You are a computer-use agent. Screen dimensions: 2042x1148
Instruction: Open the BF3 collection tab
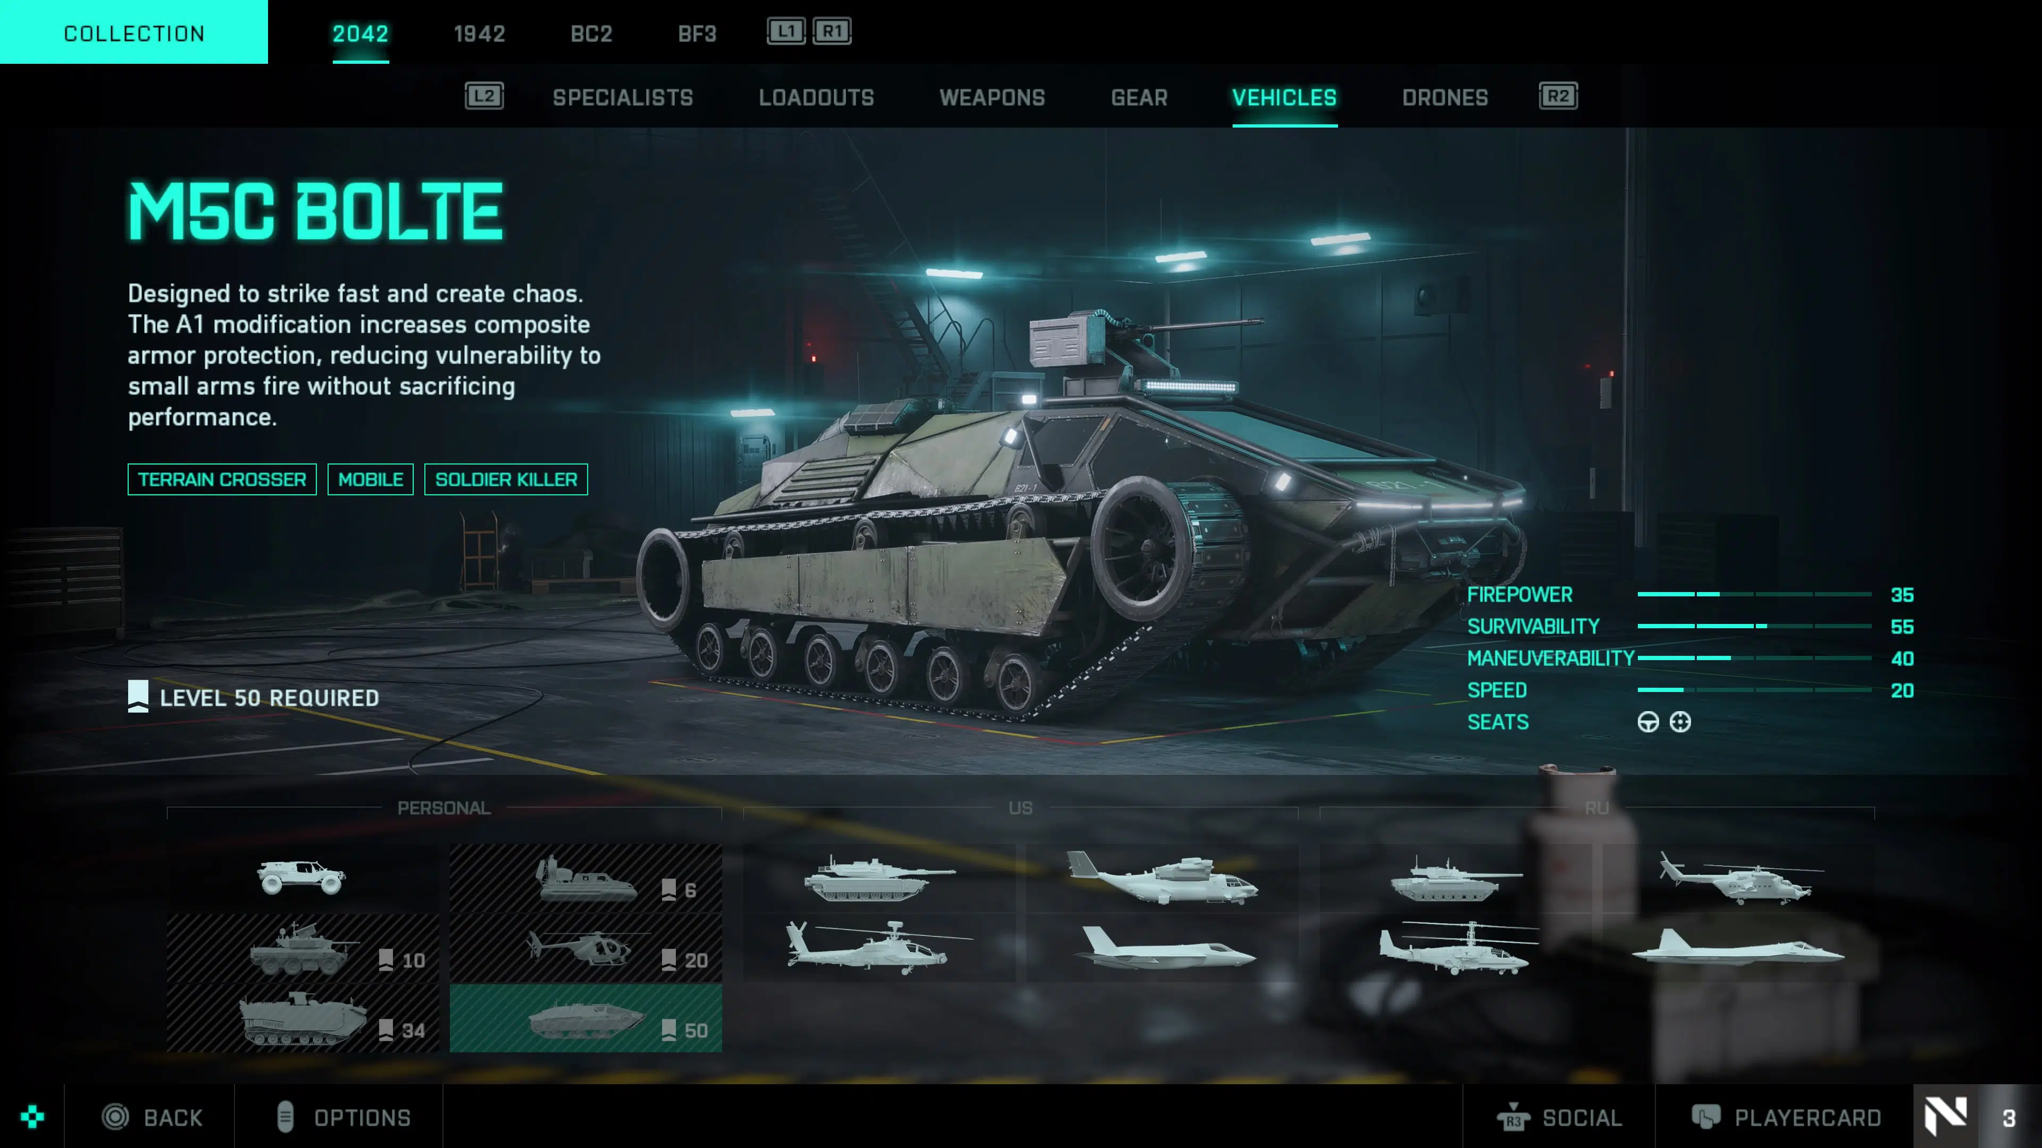[698, 33]
